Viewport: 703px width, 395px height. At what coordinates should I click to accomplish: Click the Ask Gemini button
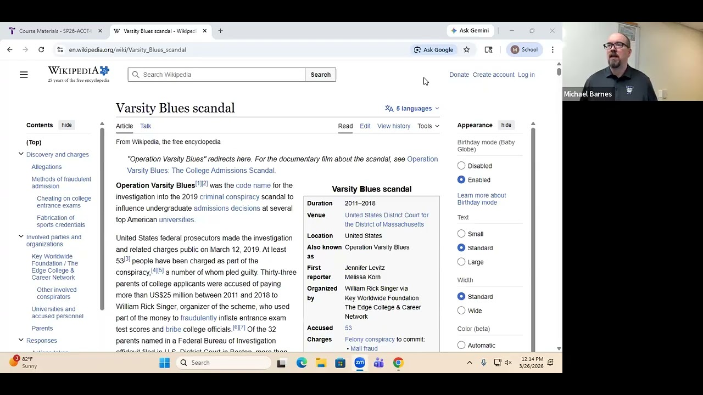(470, 31)
